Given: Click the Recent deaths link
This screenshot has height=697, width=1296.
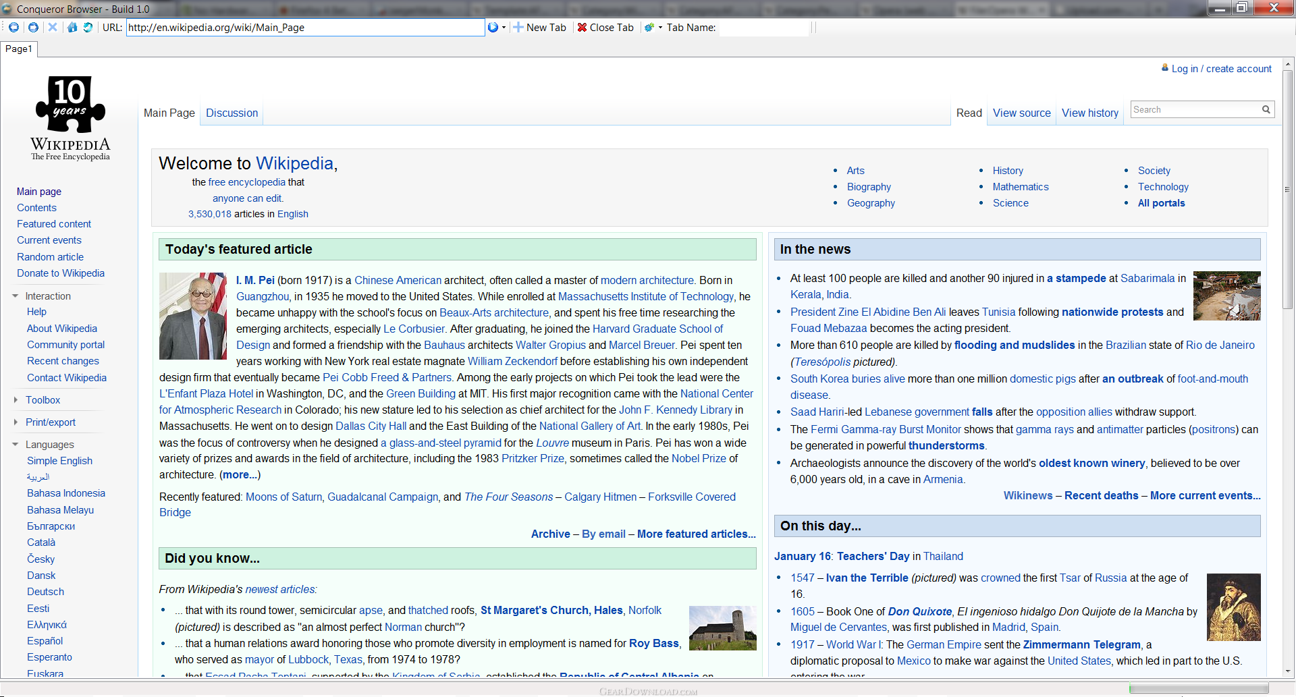Looking at the screenshot, I should (1101, 495).
